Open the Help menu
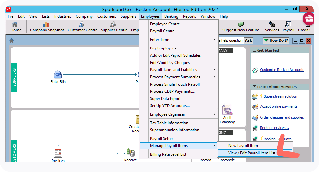 (224, 16)
